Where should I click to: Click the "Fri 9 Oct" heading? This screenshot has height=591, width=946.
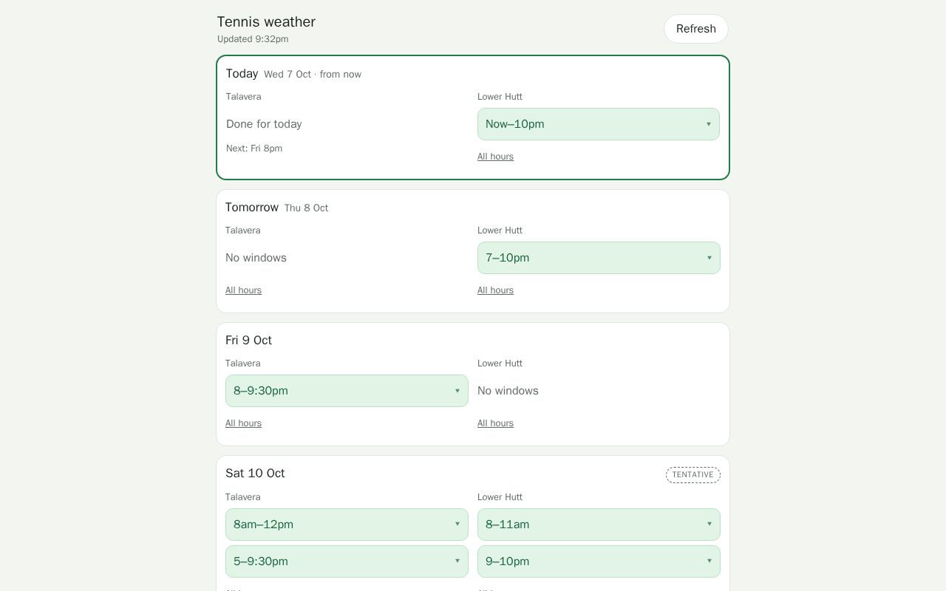click(248, 341)
